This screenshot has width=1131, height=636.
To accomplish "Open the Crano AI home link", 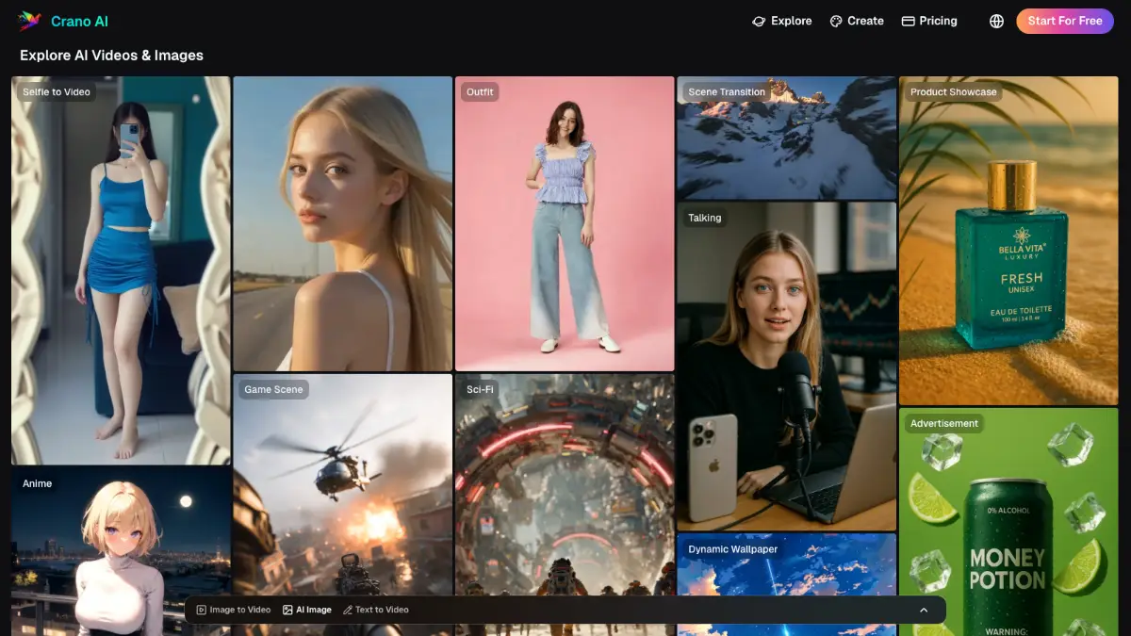I will [x=79, y=21].
